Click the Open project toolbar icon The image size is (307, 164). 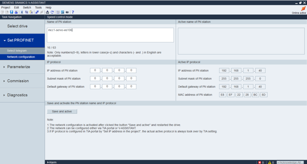[x=7, y=12]
